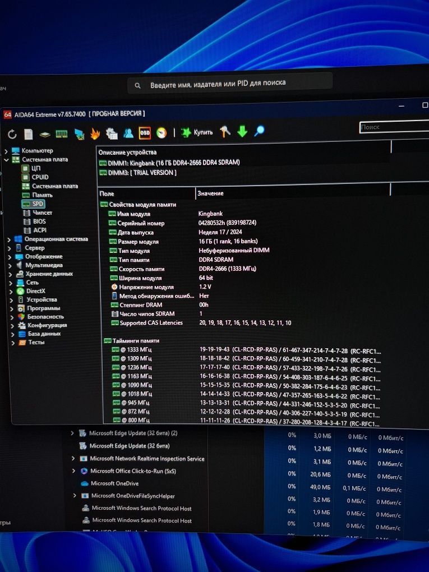
Task: Select BIOS in the tree
Action: click(39, 222)
